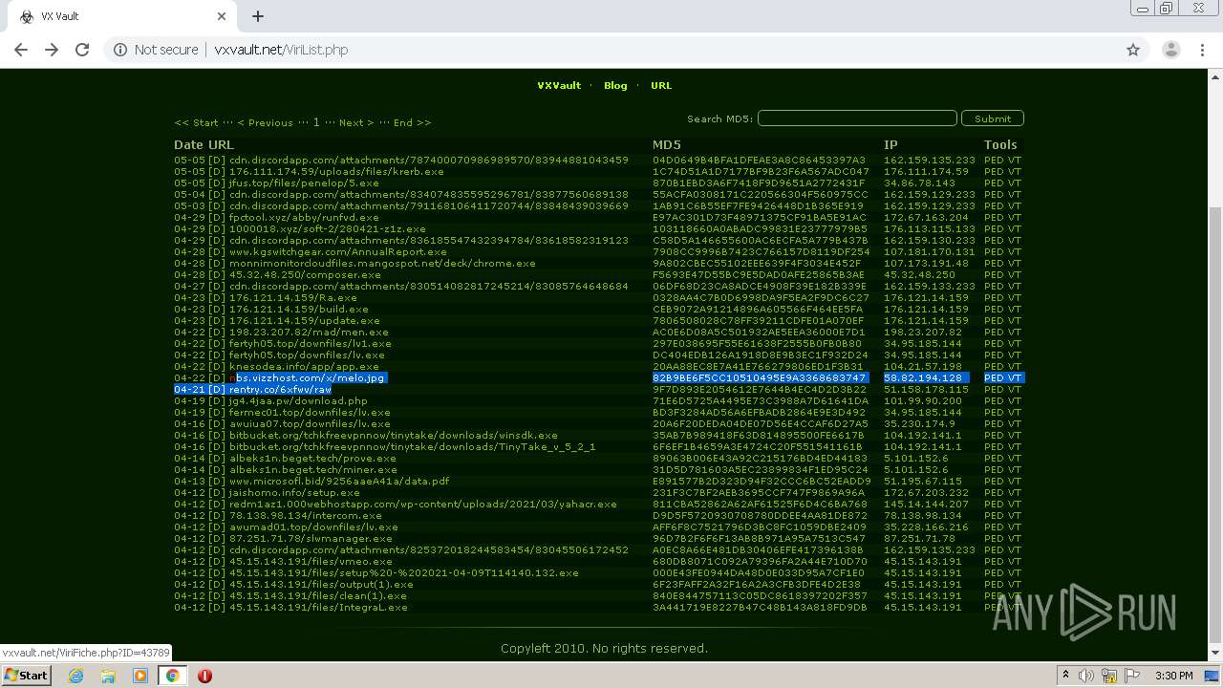Click the 3:30 PM system clock
Viewport: 1223px width, 688px height.
pos(1173,676)
